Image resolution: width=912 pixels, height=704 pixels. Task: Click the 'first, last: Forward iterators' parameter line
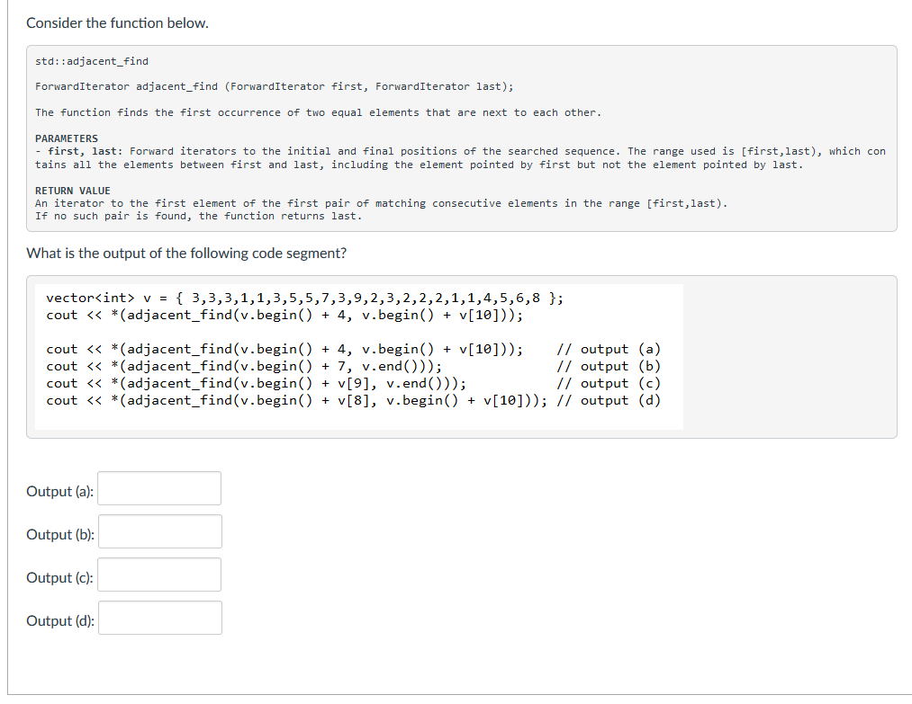tap(460, 152)
